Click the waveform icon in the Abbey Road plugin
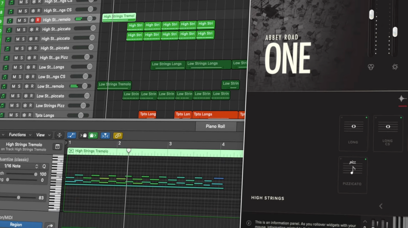 click(x=402, y=99)
